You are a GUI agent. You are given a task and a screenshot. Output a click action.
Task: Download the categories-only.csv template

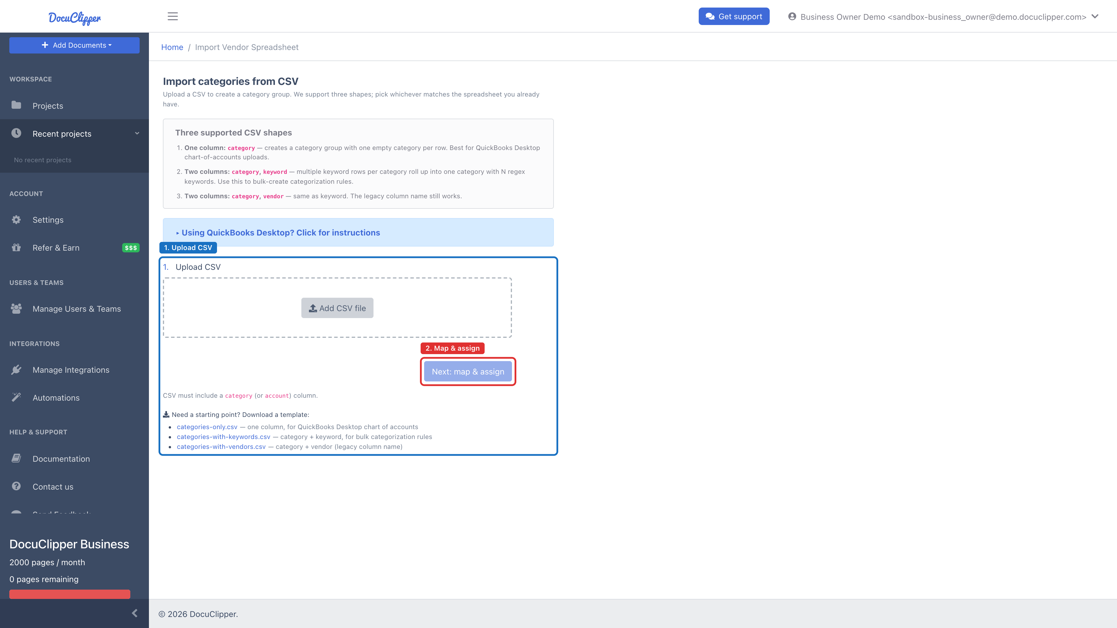[x=207, y=427]
